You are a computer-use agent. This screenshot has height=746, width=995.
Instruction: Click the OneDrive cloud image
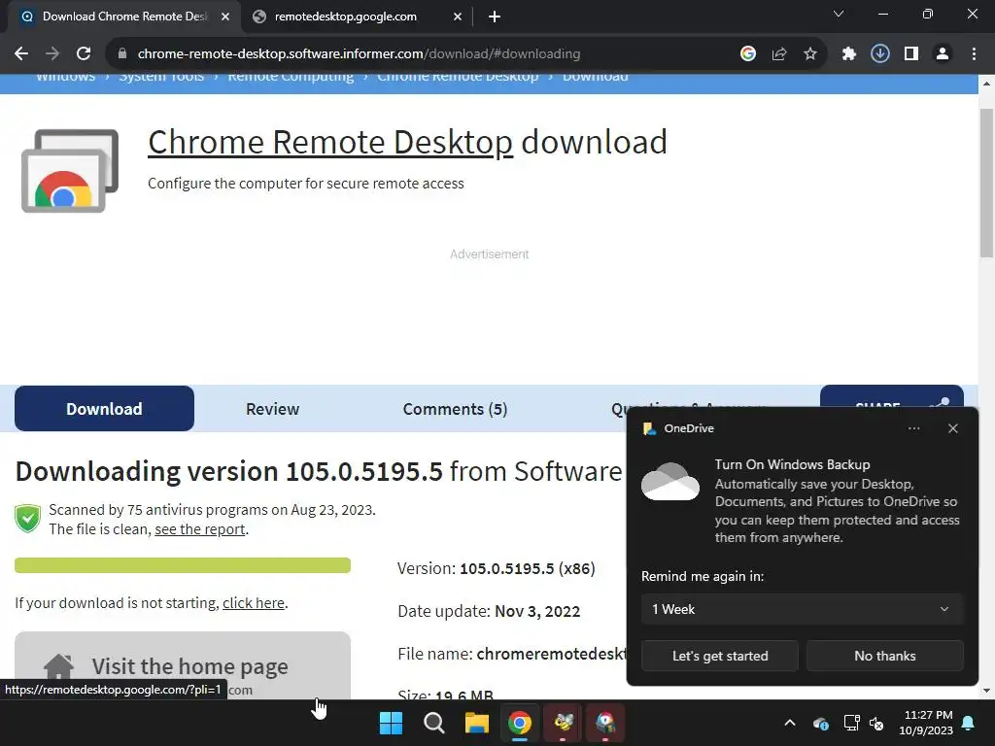[x=670, y=482]
